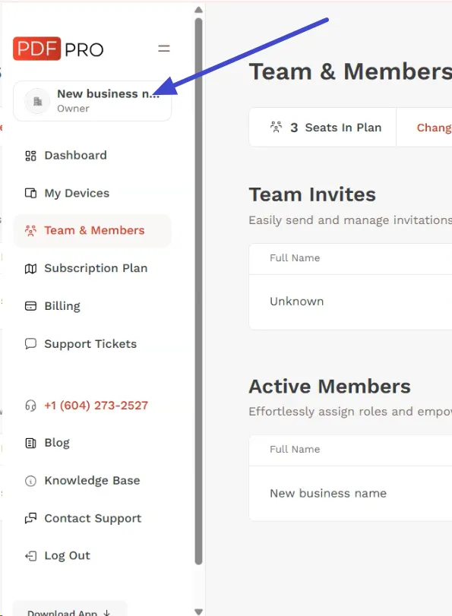The width and height of the screenshot is (452, 616).
Task: Click the seats people icon near 3 Seats
Action: [277, 127]
